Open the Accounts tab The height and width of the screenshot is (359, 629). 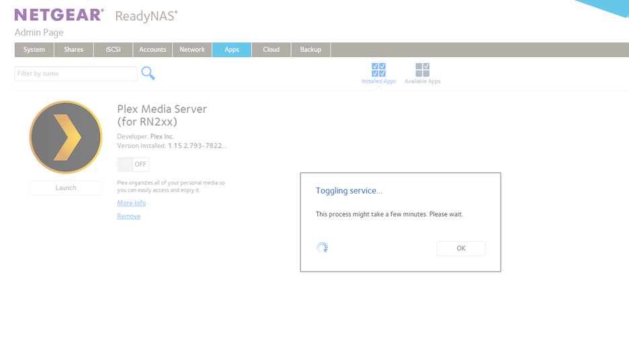tap(153, 50)
